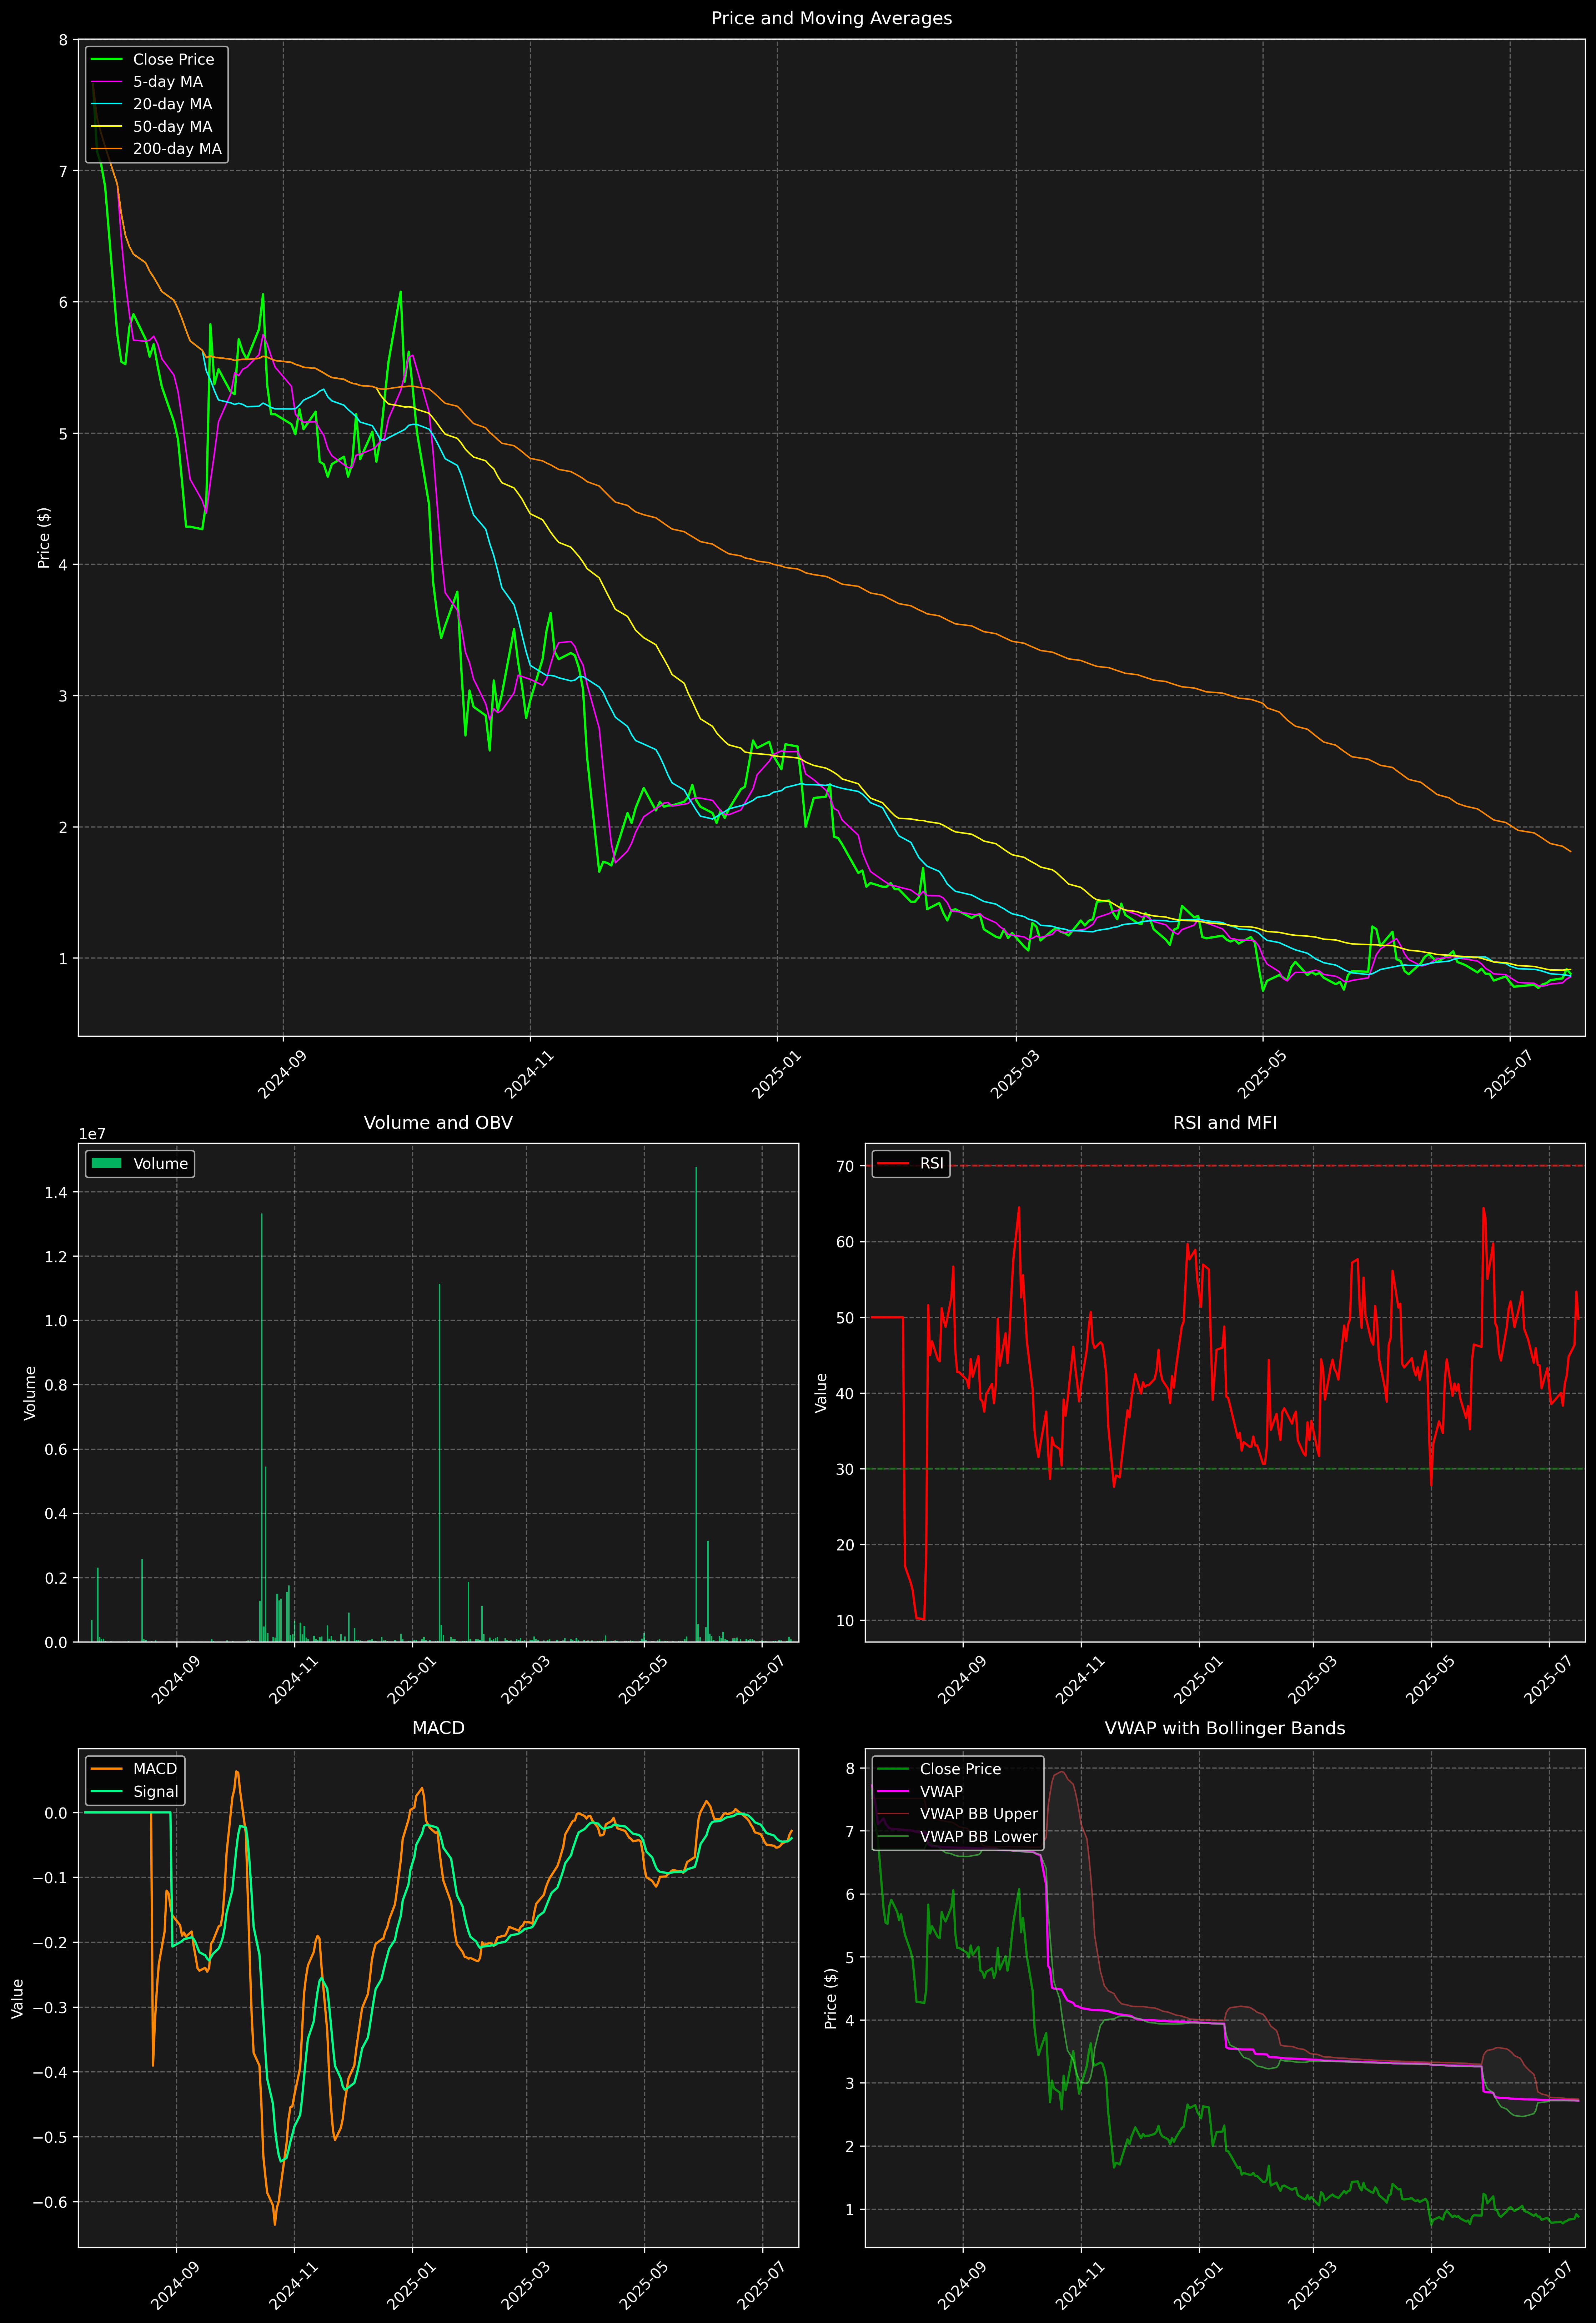Select '200-day MA' legend entry
The image size is (1596, 2323).
point(177,149)
